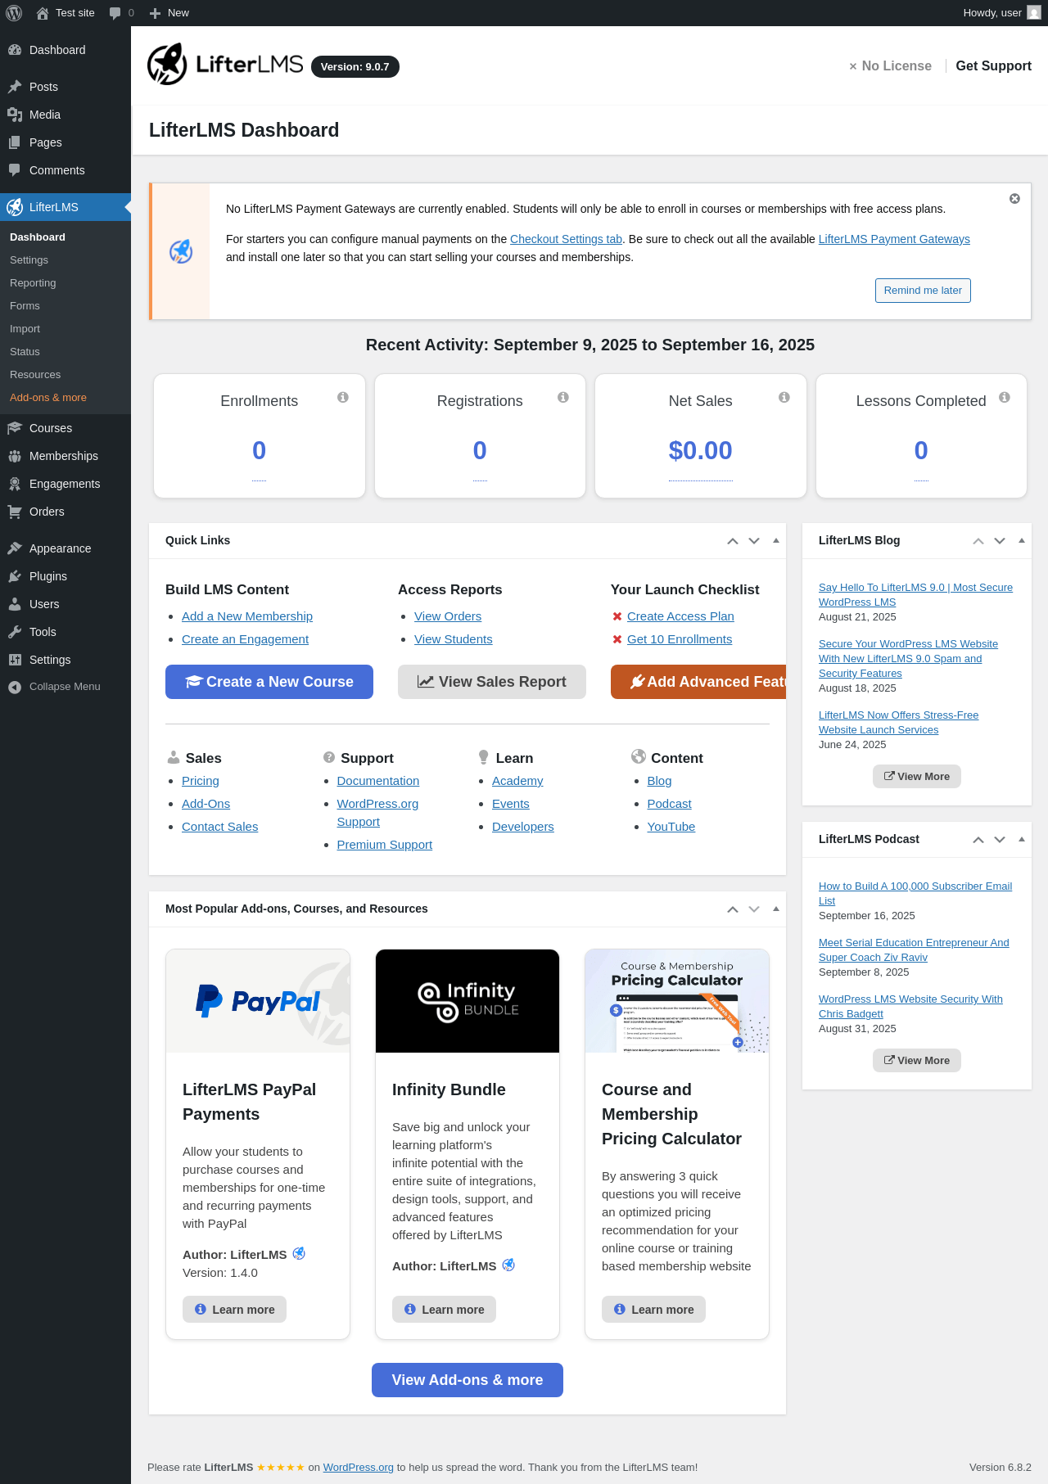This screenshot has height=1484, width=1048.
Task: Click Learn more for Infinity Bundle
Action: 444,1310
